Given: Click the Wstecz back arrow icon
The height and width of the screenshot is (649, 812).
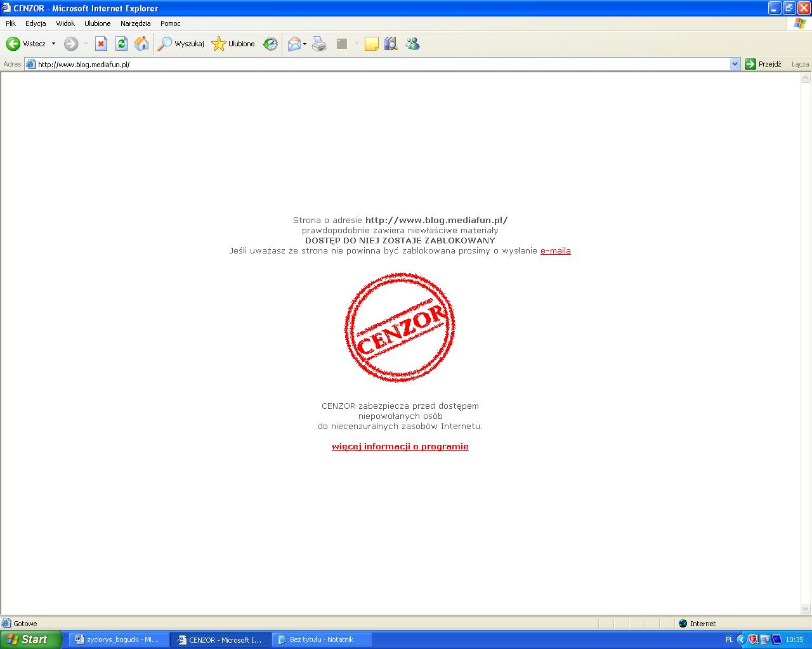Looking at the screenshot, I should point(13,44).
